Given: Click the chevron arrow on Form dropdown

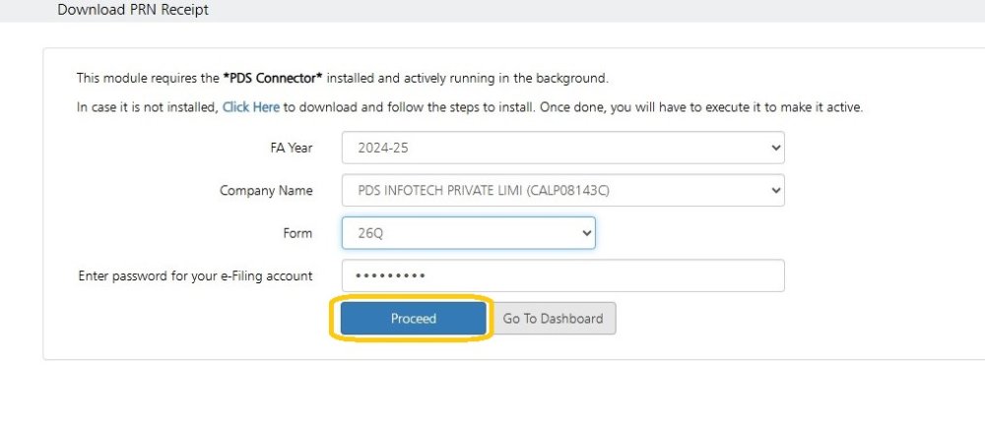Looking at the screenshot, I should point(586,233).
